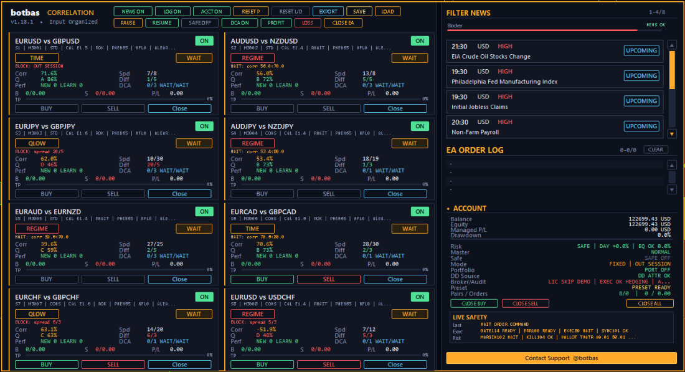Click news list scroll down arrow
The image size is (685, 372).
point(672,134)
